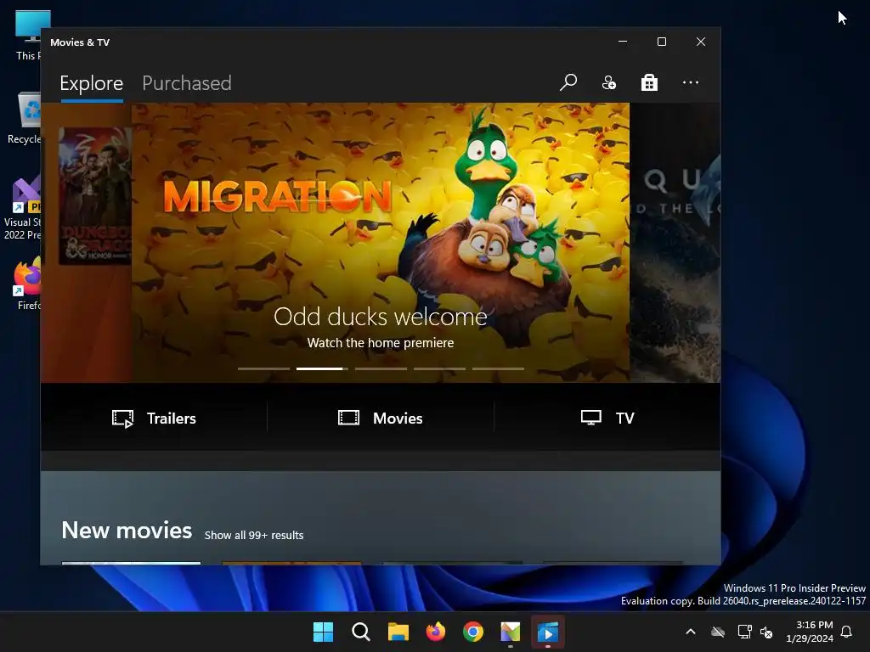The width and height of the screenshot is (870, 652).
Task: Click the Migration featured banner
Action: coord(381,242)
